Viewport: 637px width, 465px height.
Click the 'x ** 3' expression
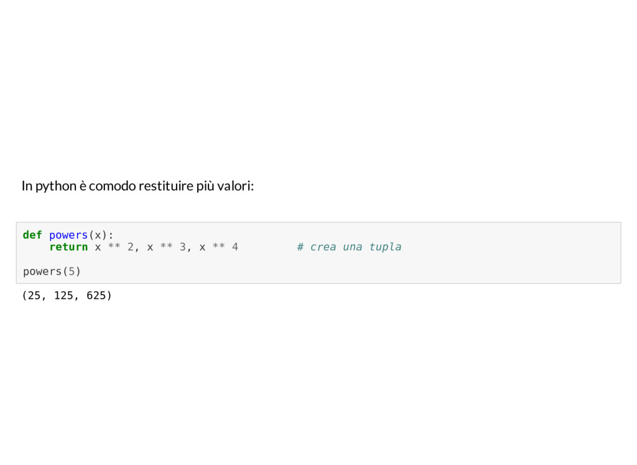pyautogui.click(x=166, y=247)
